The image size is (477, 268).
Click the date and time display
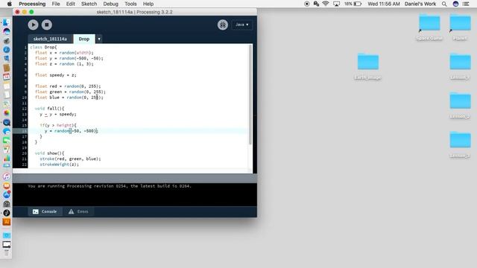pos(384,4)
